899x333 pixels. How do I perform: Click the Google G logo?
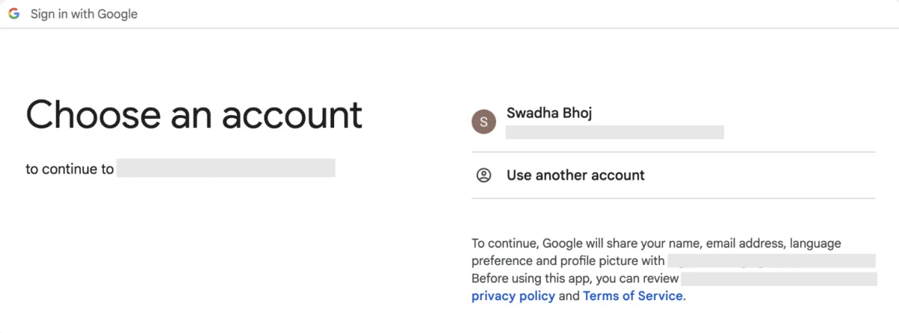(14, 13)
